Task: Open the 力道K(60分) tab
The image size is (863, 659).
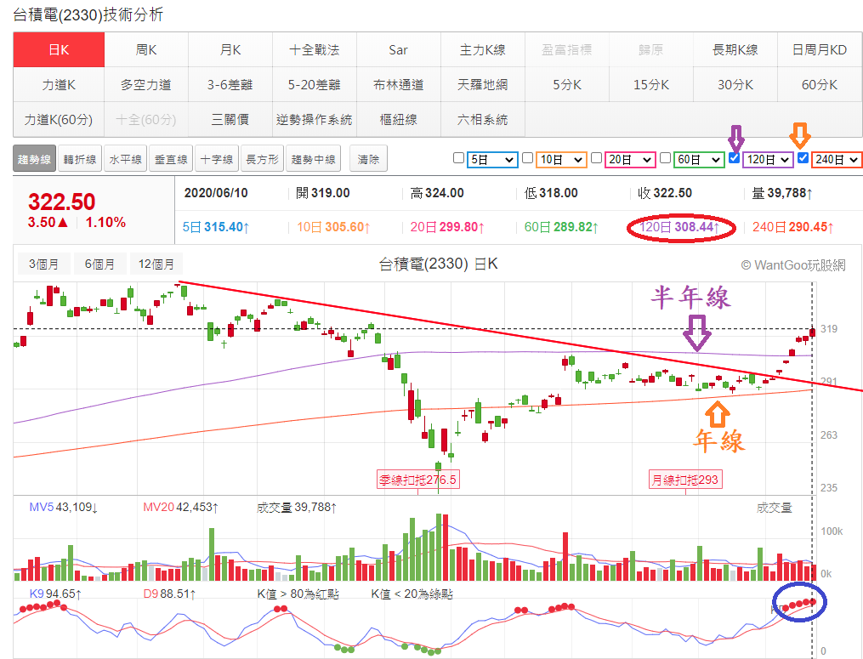Action: point(59,119)
